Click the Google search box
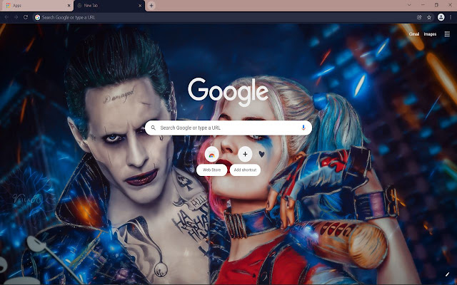The height and width of the screenshot is (285, 457). [x=228, y=128]
